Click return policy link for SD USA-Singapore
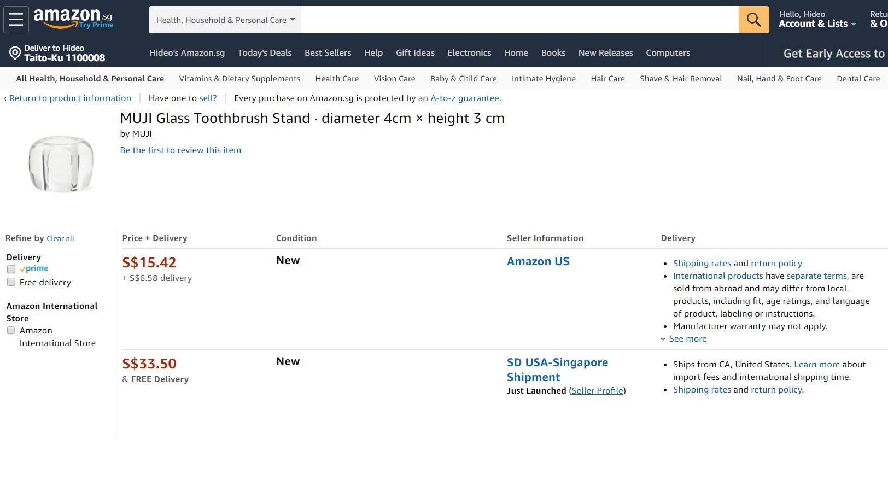The image size is (888, 480). (776, 390)
